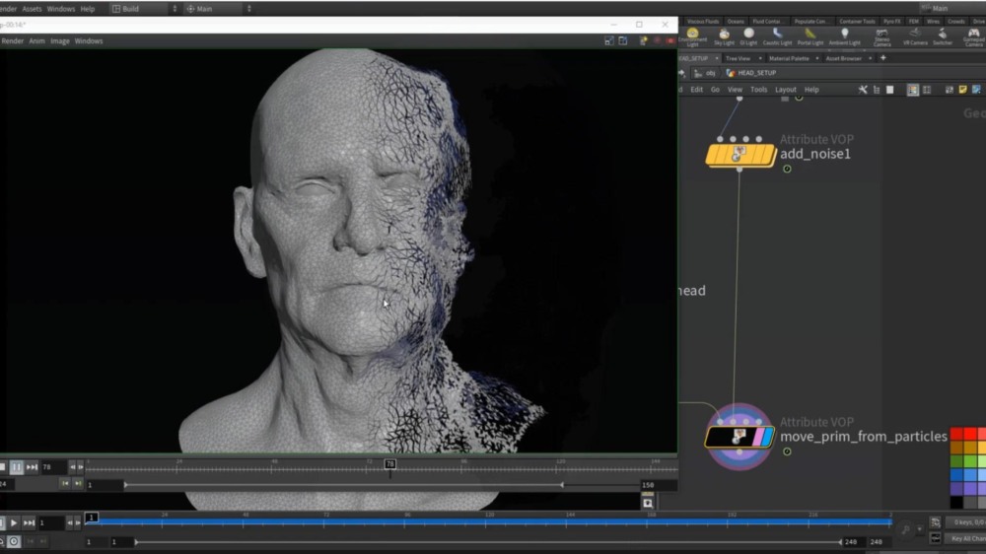Select the Ambient Light shelf tool
This screenshot has height=554, width=986.
pos(845,36)
